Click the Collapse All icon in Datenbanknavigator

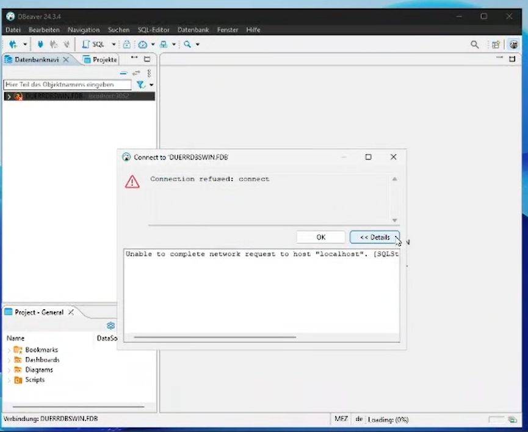123,73
